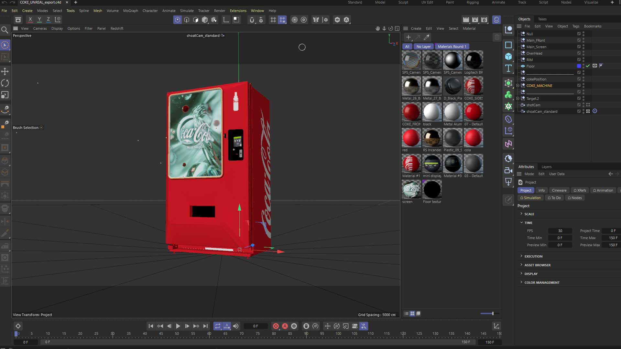This screenshot has height=349, width=621.
Task: Open viewport Cameras menu
Action: pyautogui.click(x=40, y=28)
